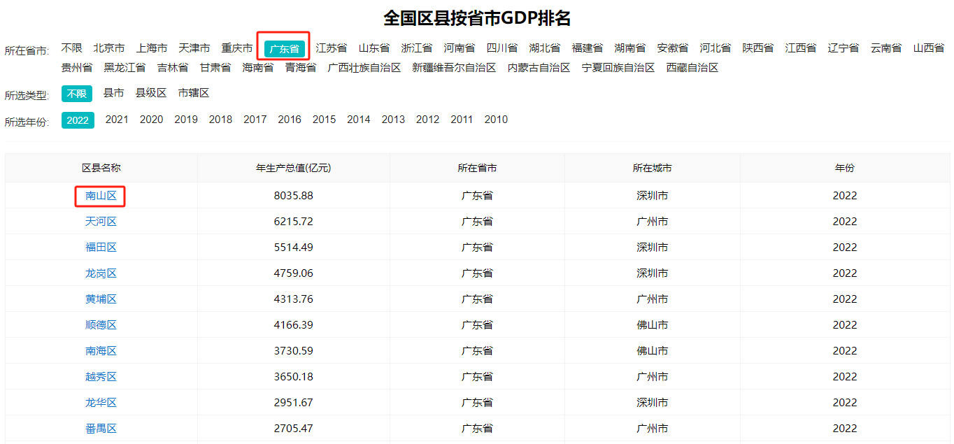This screenshot has width=954, height=444.
Task: Select 不限 in the type row
Action: [x=77, y=94]
